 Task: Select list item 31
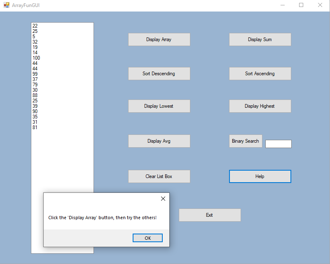click(62, 122)
